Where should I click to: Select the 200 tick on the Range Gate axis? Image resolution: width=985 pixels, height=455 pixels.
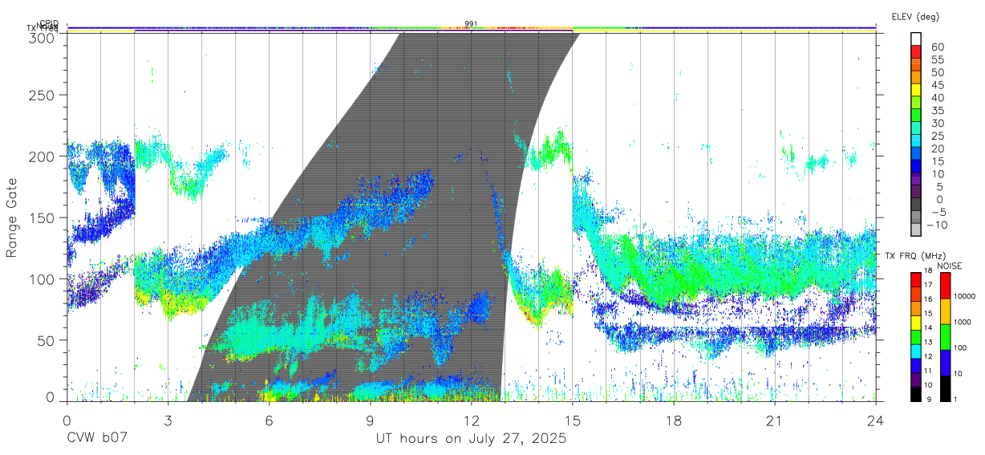(43, 156)
